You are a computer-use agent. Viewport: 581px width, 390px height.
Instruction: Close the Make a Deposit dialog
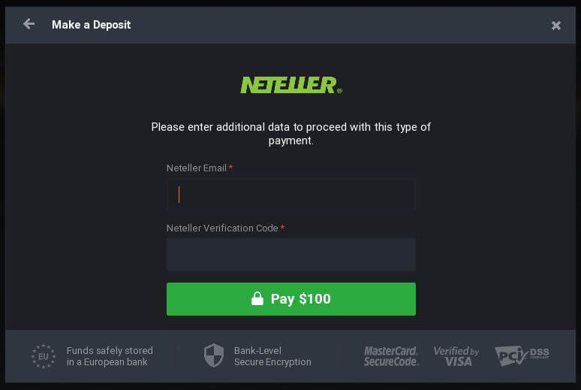(x=555, y=26)
